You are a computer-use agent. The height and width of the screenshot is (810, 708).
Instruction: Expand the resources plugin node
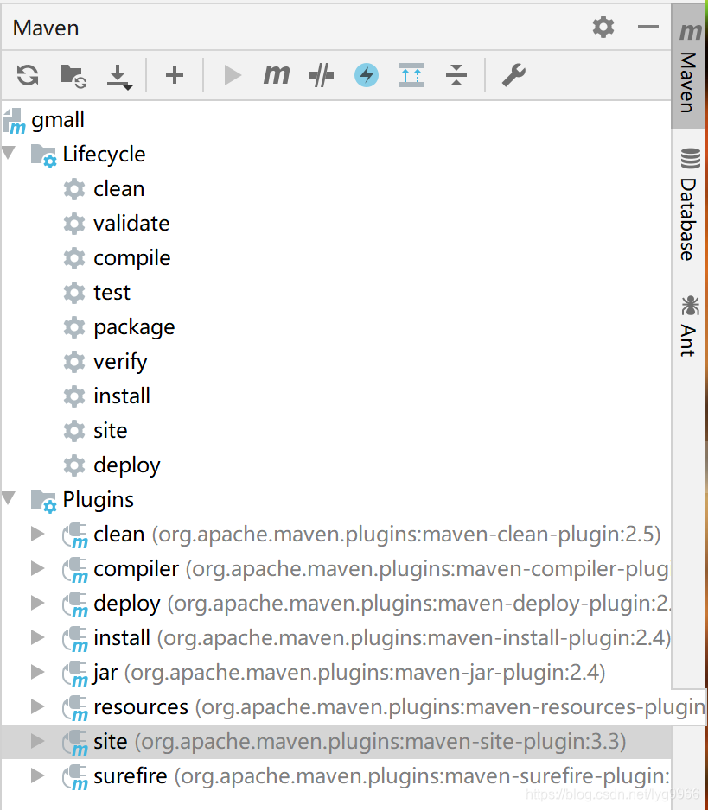tap(37, 706)
